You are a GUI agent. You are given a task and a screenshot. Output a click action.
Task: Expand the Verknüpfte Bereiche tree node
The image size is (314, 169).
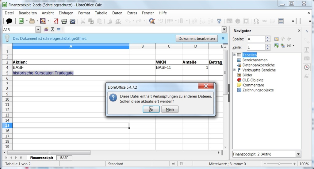tap(234, 70)
